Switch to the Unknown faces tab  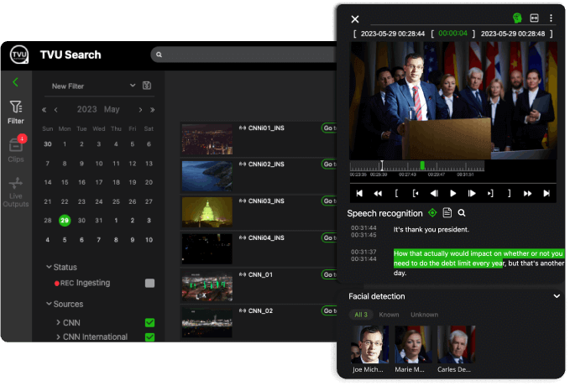click(x=424, y=315)
